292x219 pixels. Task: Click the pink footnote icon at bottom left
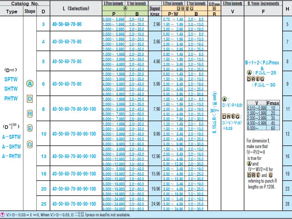pos(3,215)
